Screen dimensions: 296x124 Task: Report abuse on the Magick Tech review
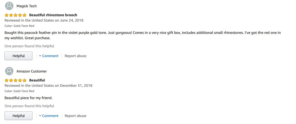pyautogui.click(x=76, y=56)
